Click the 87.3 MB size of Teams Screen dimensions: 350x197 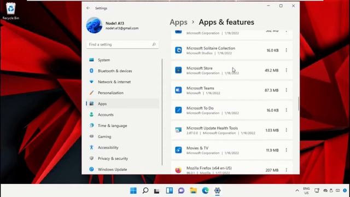point(271,90)
